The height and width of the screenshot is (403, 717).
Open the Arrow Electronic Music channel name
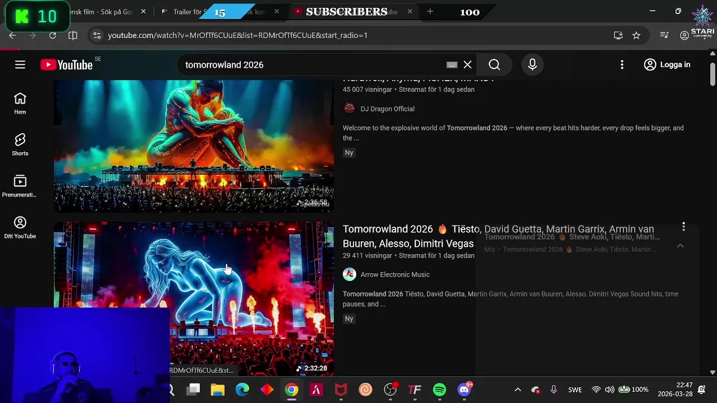click(x=395, y=275)
